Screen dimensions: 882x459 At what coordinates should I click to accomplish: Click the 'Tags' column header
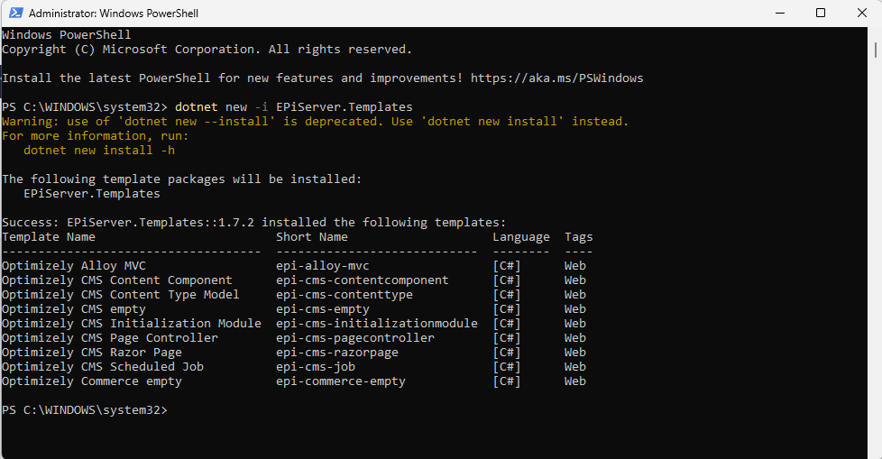[x=578, y=237]
